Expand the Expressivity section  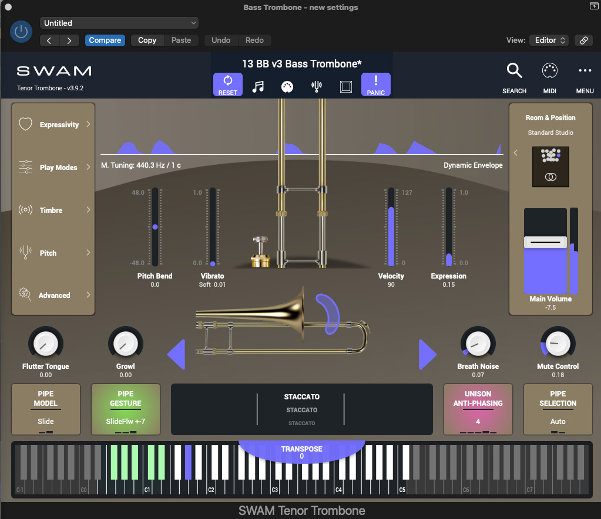pos(53,124)
